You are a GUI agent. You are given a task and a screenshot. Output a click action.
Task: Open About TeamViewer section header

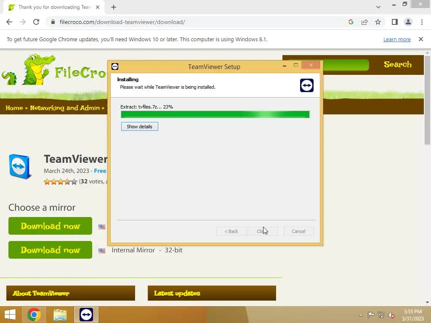71,293
